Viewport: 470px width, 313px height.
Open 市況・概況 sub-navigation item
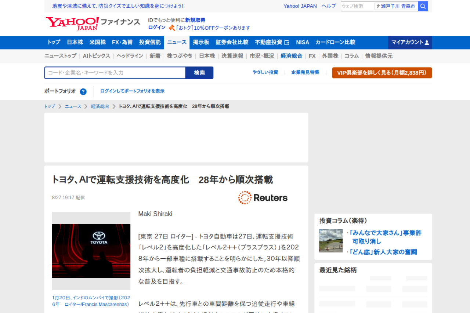click(262, 56)
